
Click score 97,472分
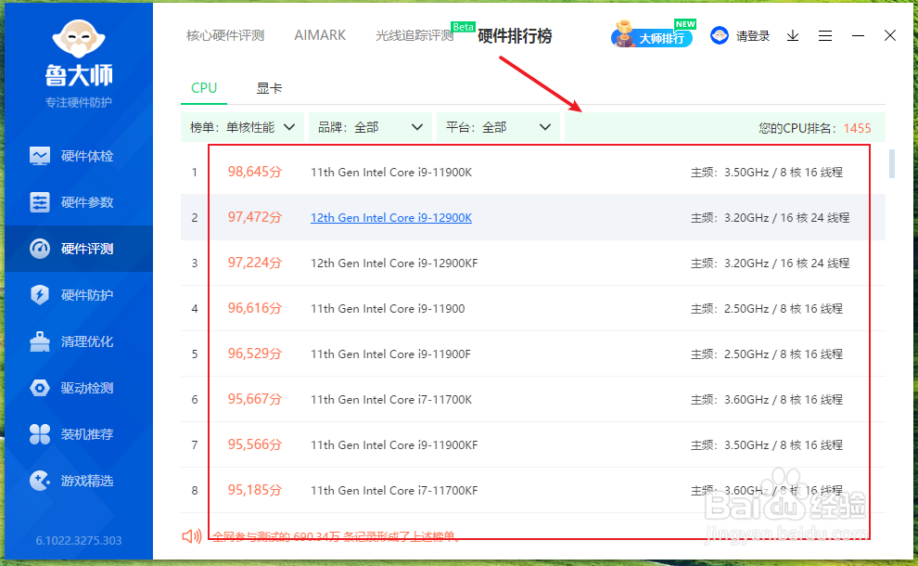[255, 217]
